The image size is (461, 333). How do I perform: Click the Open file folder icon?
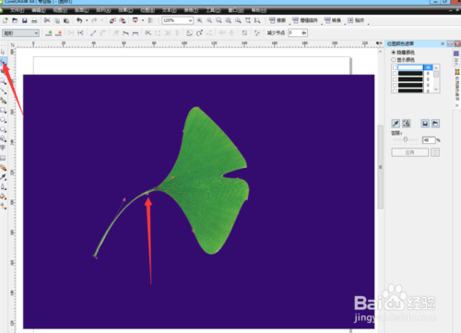[x=15, y=20]
